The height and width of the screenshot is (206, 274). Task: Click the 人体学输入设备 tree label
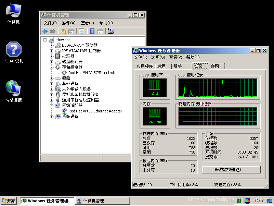pyautogui.click(x=76, y=89)
